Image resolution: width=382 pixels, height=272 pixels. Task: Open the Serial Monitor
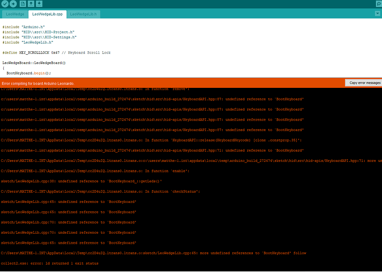point(379,4)
